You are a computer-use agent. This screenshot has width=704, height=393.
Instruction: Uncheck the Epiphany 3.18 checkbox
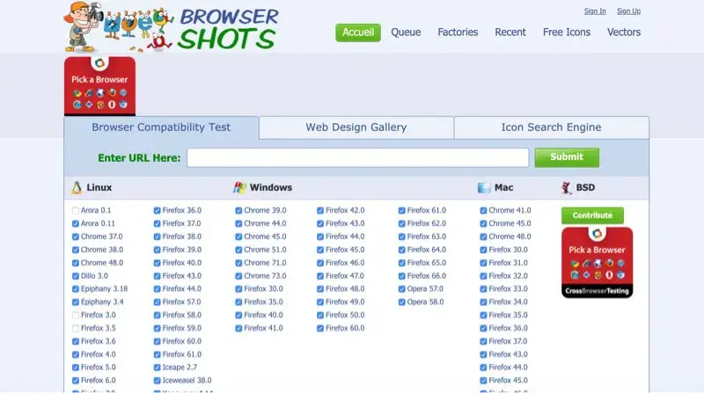76,289
